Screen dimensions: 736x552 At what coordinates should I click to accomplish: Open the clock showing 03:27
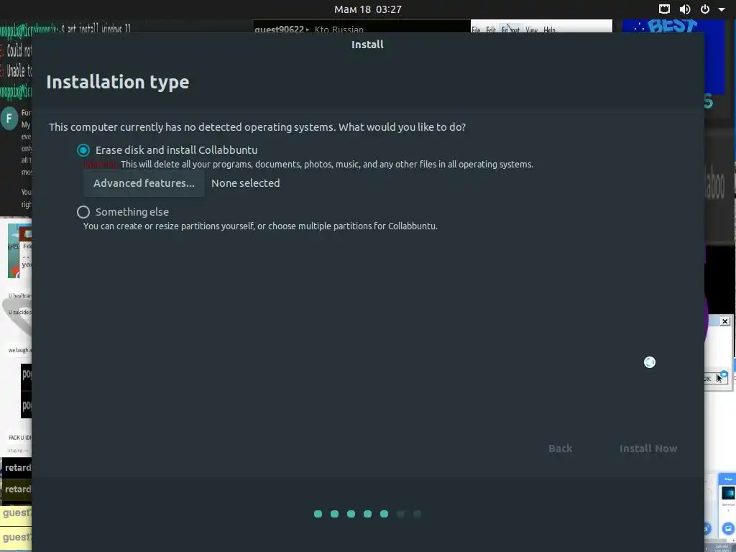tap(367, 9)
